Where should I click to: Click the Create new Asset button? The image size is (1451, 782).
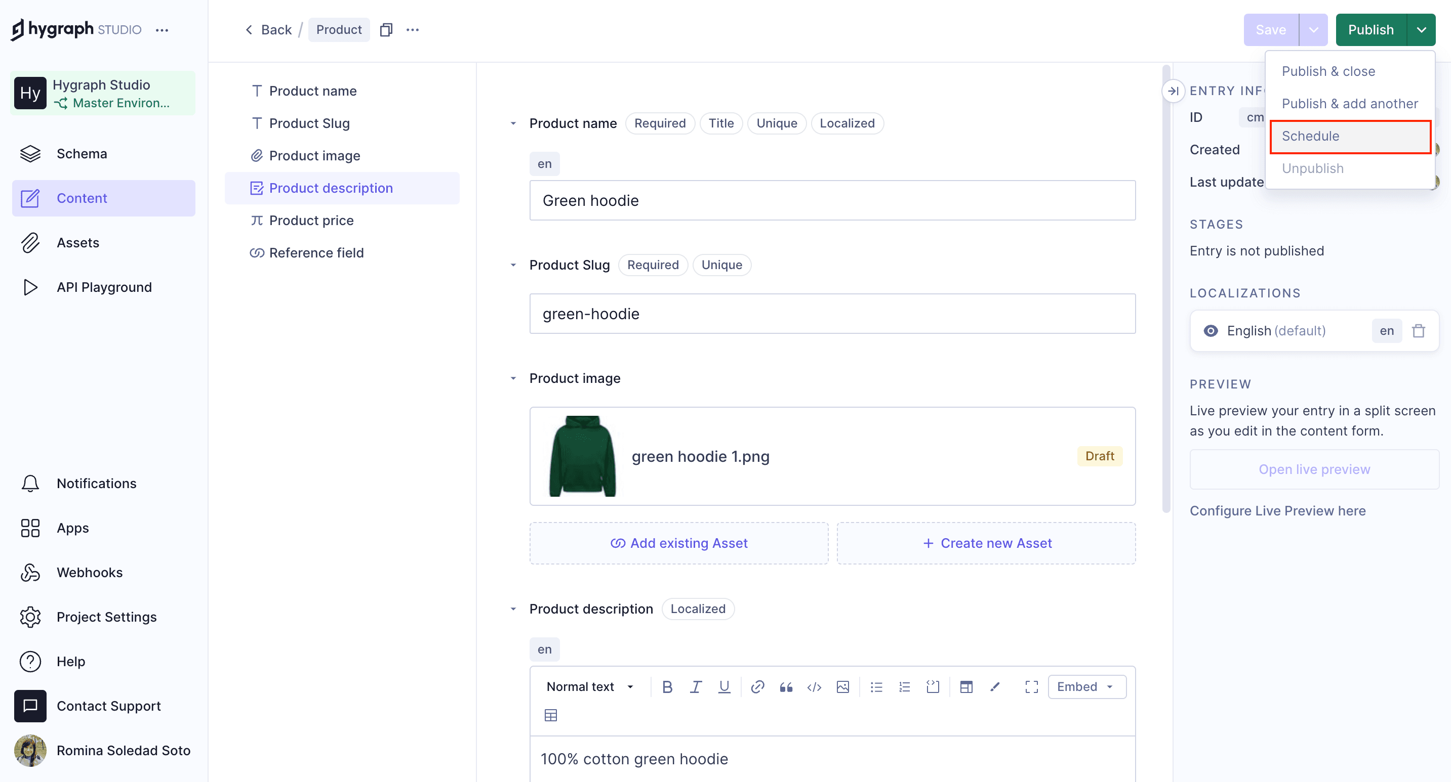coord(986,543)
